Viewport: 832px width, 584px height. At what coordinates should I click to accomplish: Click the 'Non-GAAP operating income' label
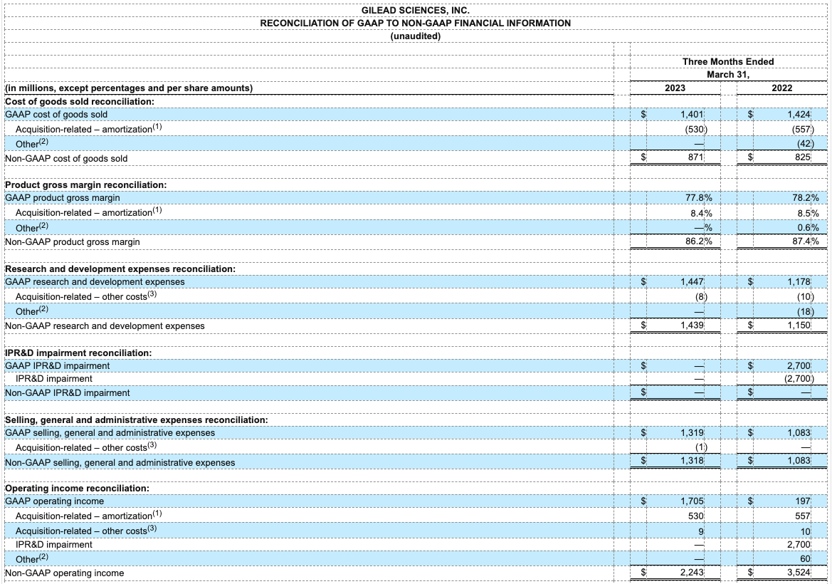[64, 573]
